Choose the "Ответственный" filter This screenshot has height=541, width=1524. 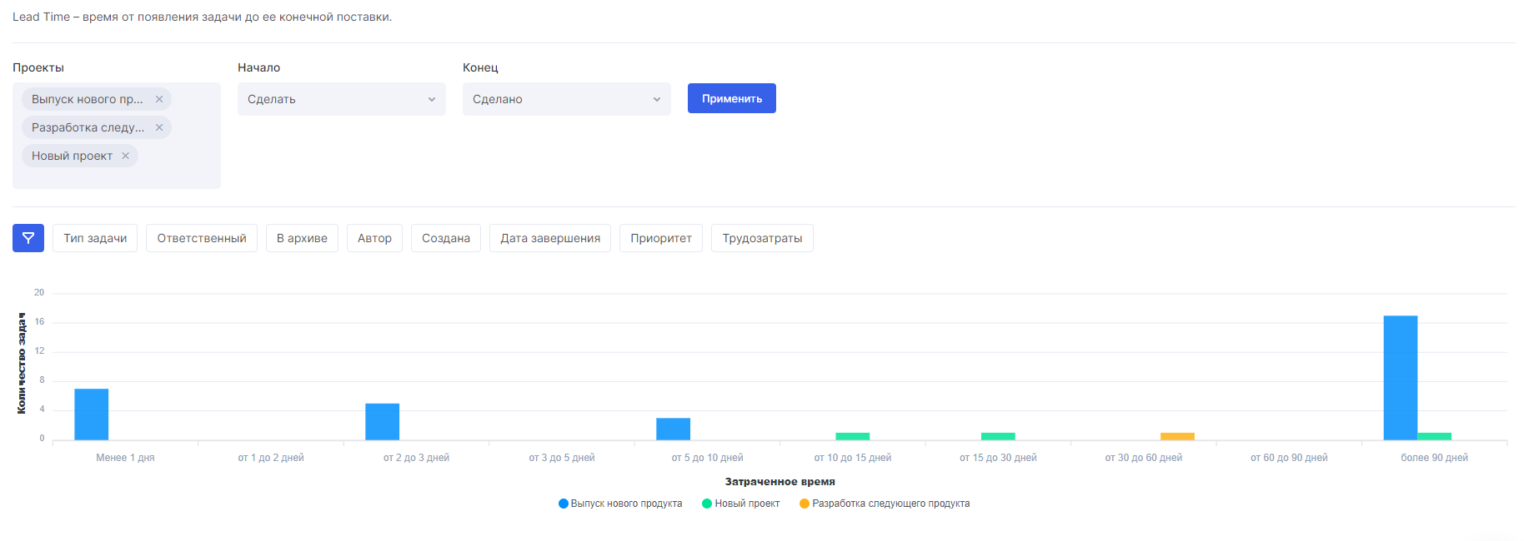(202, 238)
